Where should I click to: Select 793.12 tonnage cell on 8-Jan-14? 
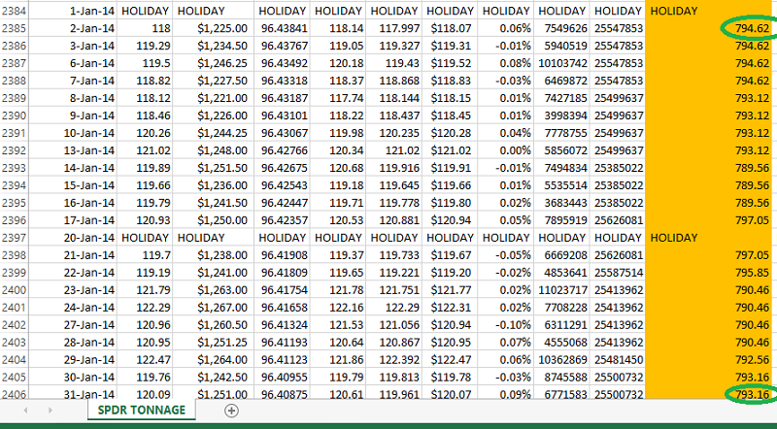coord(709,98)
